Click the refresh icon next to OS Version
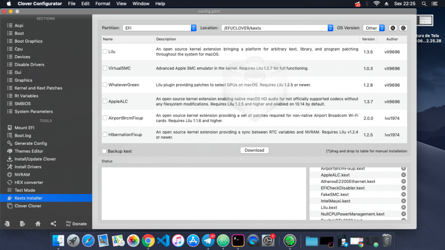This screenshot has width=445, height=250. coord(403,28)
